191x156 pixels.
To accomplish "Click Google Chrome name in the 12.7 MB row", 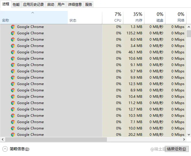I will pos(30,109).
